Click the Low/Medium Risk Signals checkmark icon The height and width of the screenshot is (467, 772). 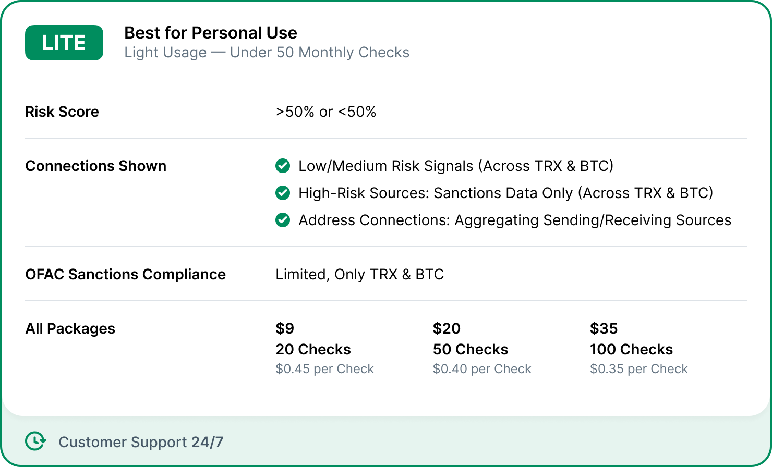[x=283, y=166]
